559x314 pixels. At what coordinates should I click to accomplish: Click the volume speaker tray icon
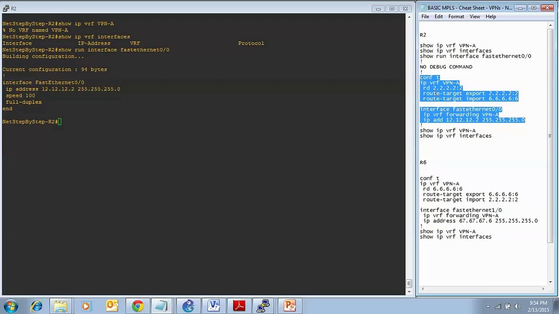tap(518, 306)
